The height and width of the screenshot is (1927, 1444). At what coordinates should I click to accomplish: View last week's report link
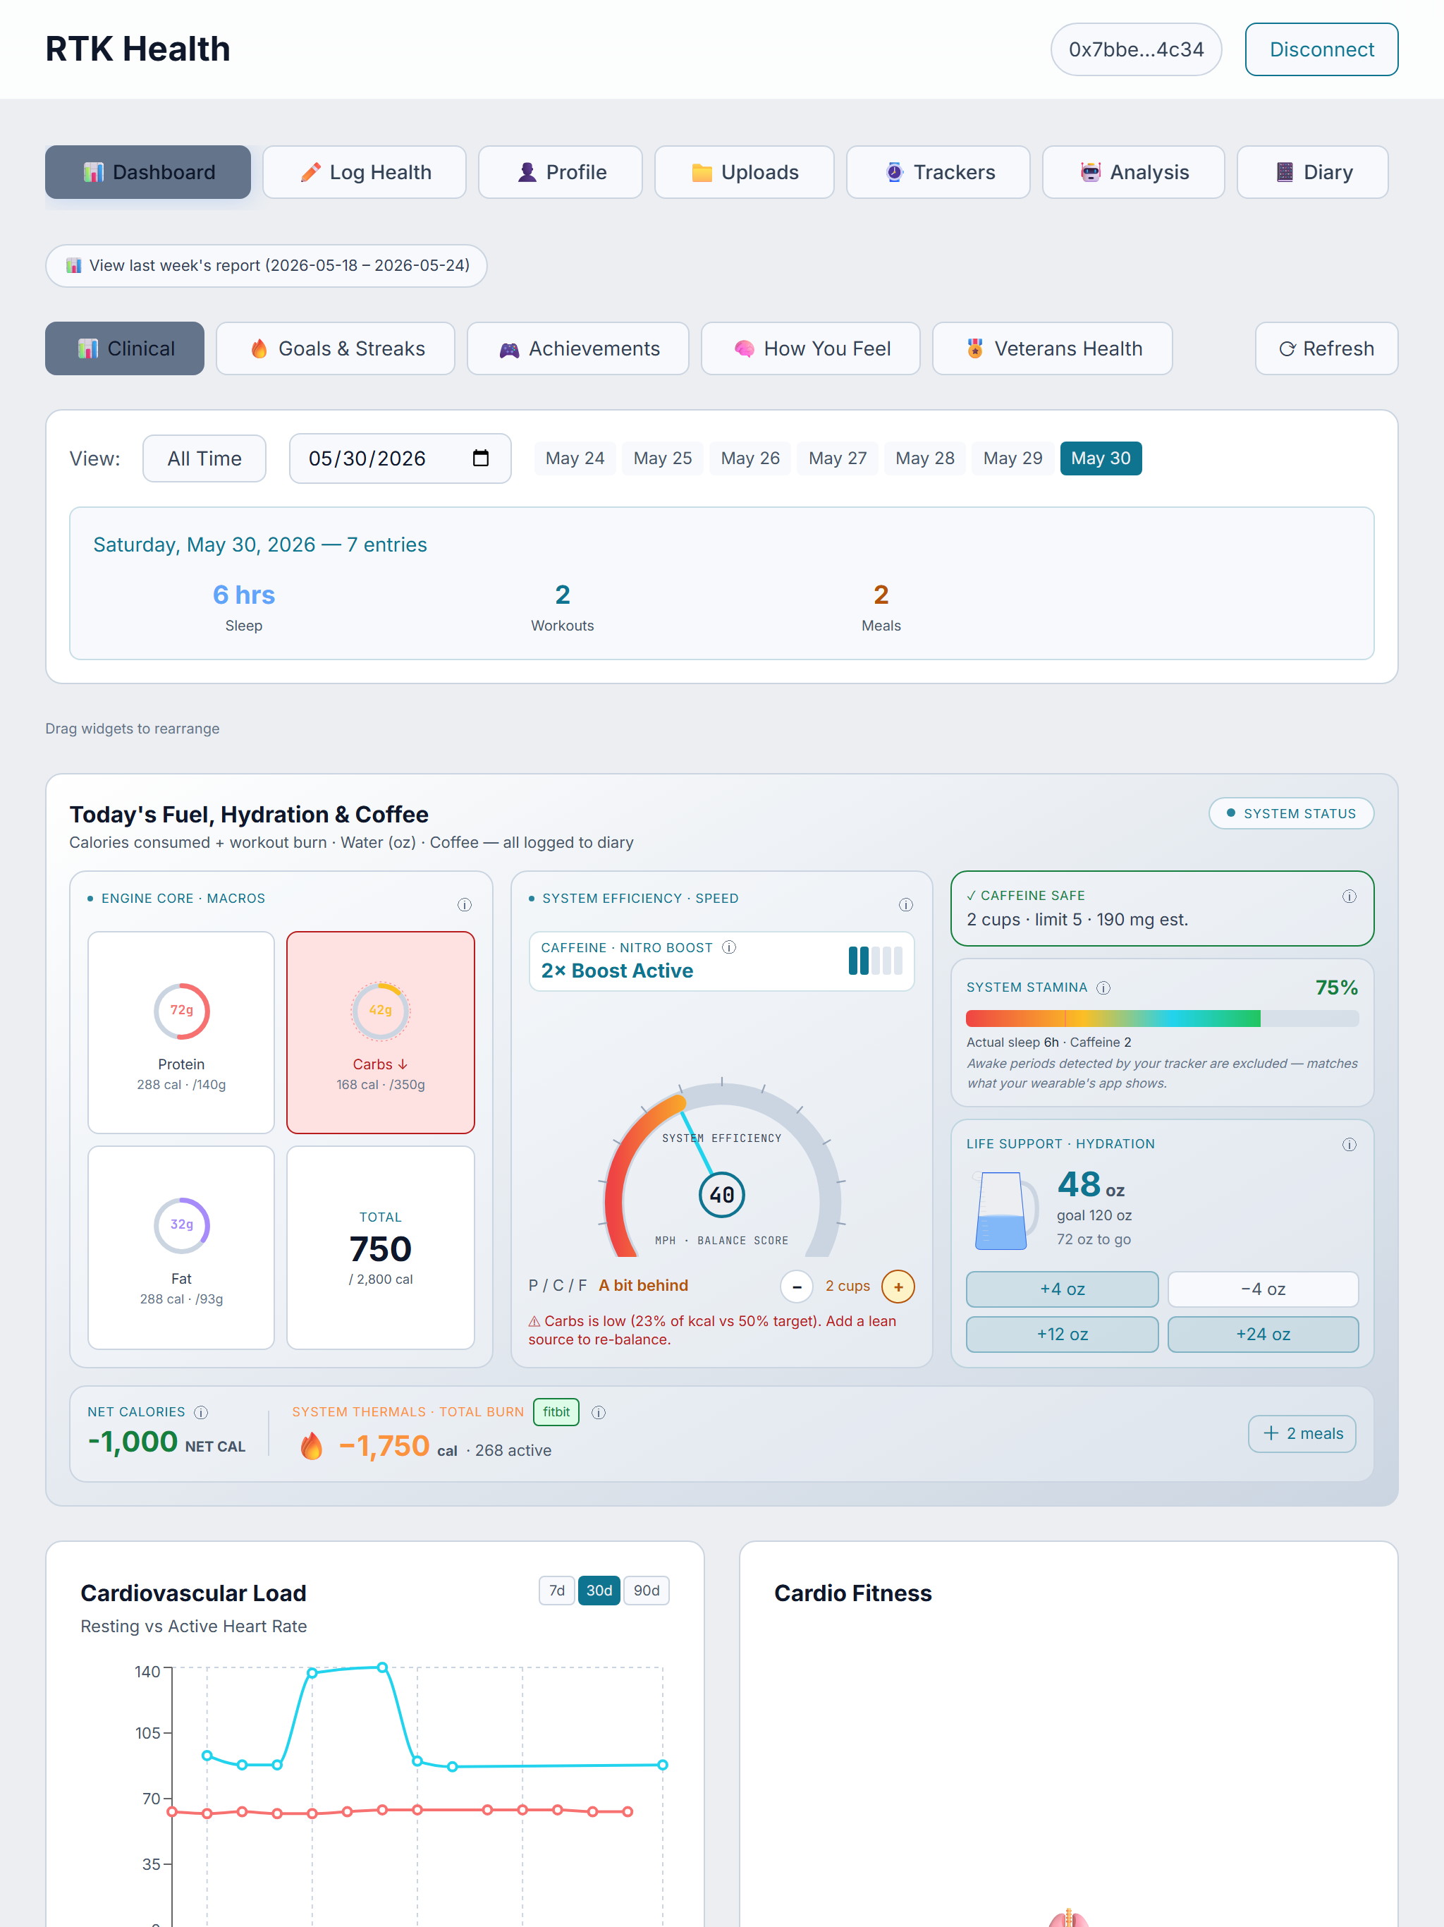coord(266,266)
